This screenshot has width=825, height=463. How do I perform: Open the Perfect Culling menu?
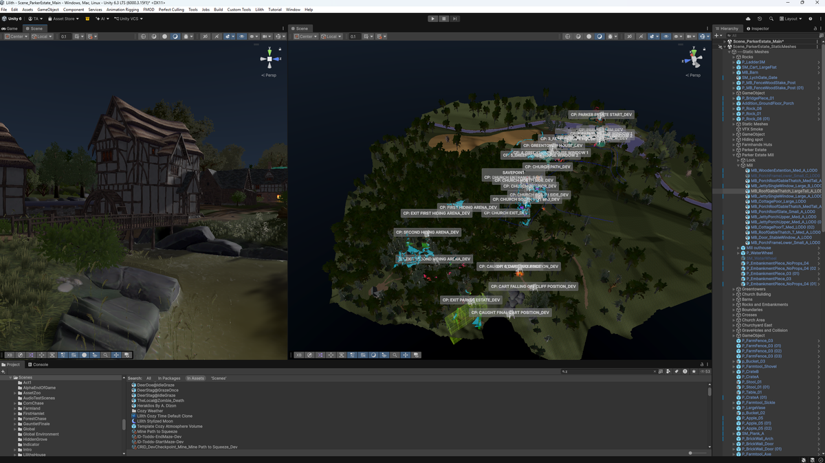click(x=172, y=10)
